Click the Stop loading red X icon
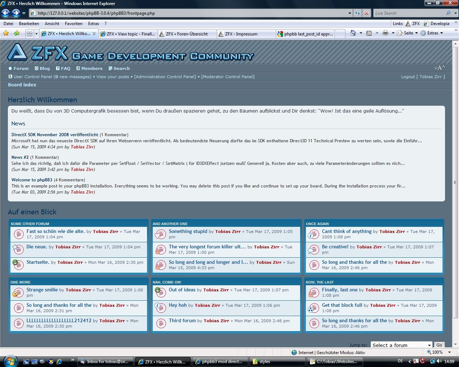Viewport: 459px width, 367px height. 366,13
